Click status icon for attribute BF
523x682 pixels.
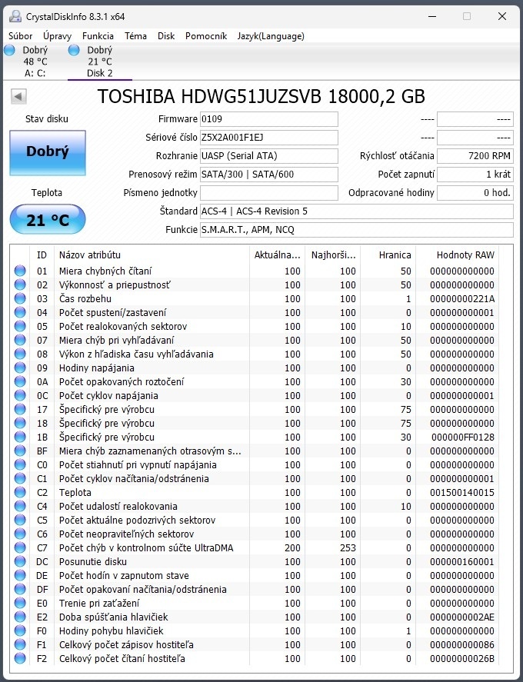coord(20,451)
